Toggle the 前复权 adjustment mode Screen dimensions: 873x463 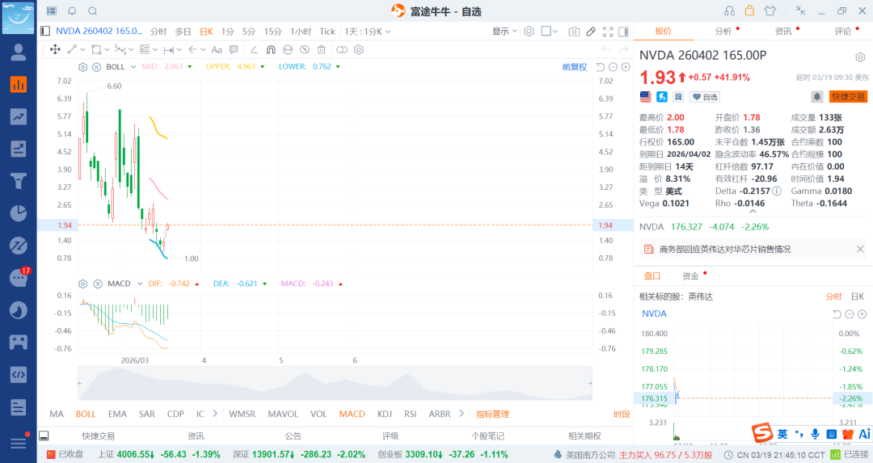click(575, 67)
